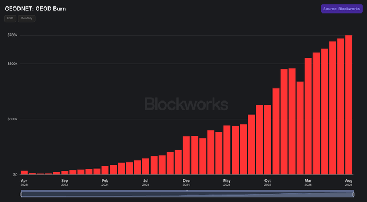Screen dimensions: 367x202
Task: Click the tallest bar for Aug 2026
Action: coord(349,105)
